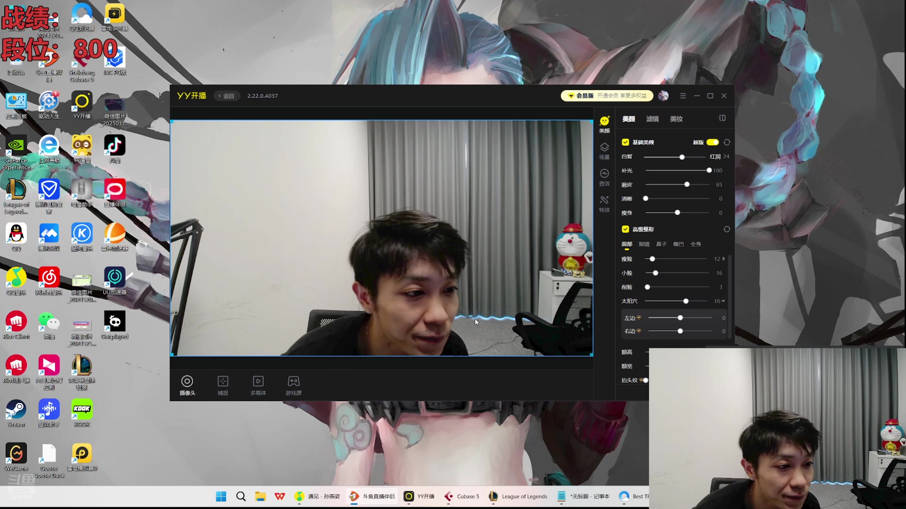
Task: Open the Riot Client desktop shortcut
Action: [x=17, y=325]
